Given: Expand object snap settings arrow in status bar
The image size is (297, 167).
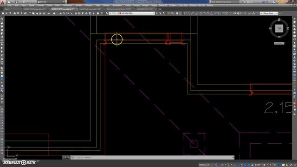Looking at the screenshot, I should tap(241, 165).
